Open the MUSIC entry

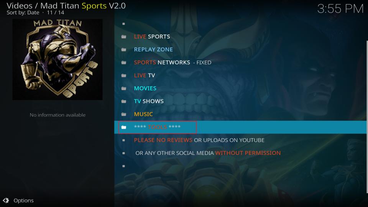point(240,114)
